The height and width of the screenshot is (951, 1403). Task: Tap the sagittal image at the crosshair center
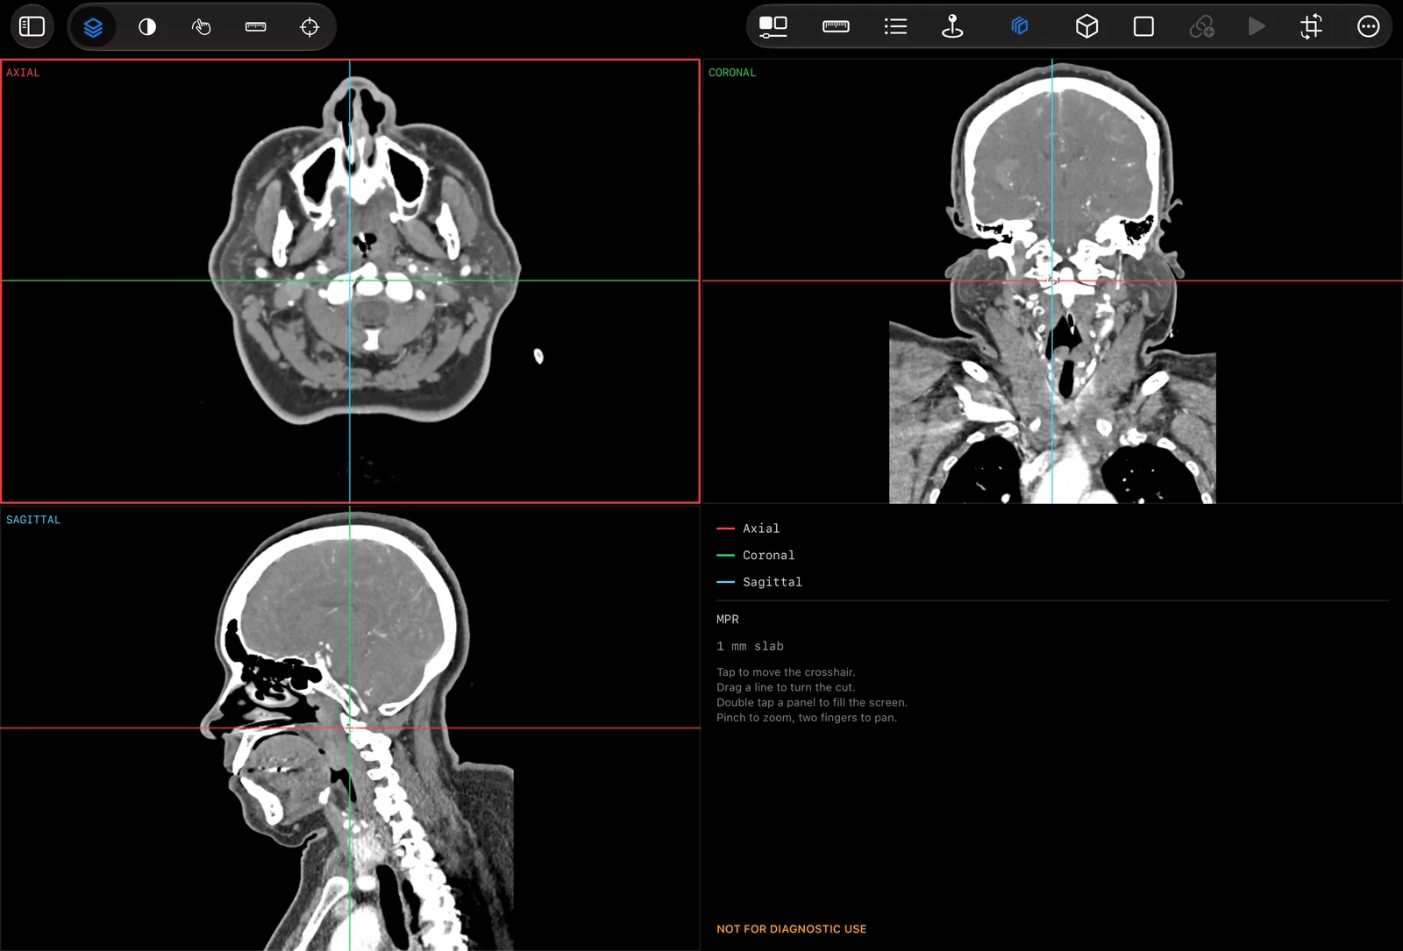click(x=350, y=727)
